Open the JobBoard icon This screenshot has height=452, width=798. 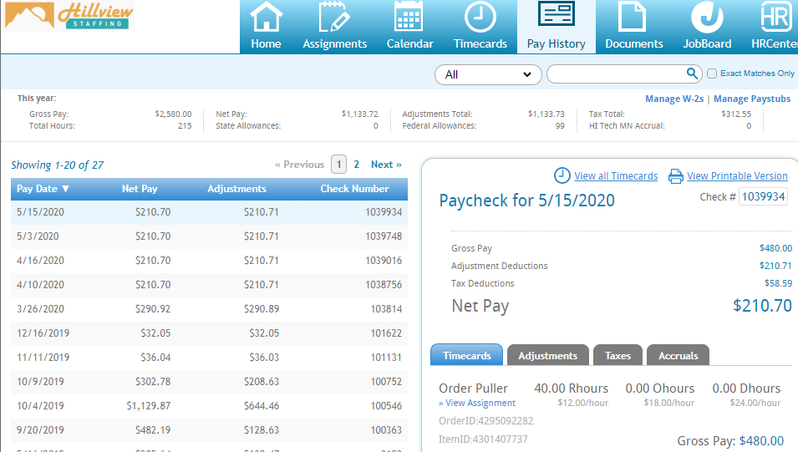[707, 18]
